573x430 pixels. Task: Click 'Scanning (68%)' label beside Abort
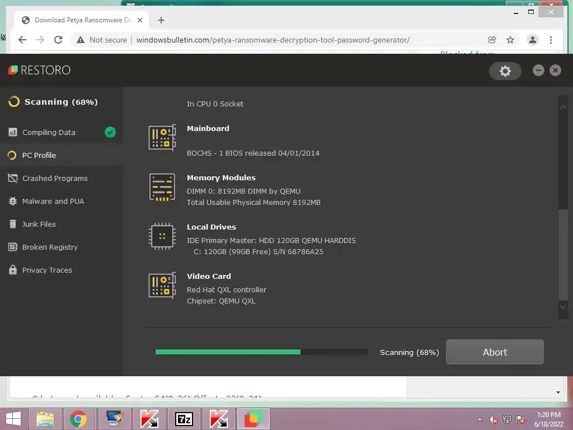click(x=409, y=353)
